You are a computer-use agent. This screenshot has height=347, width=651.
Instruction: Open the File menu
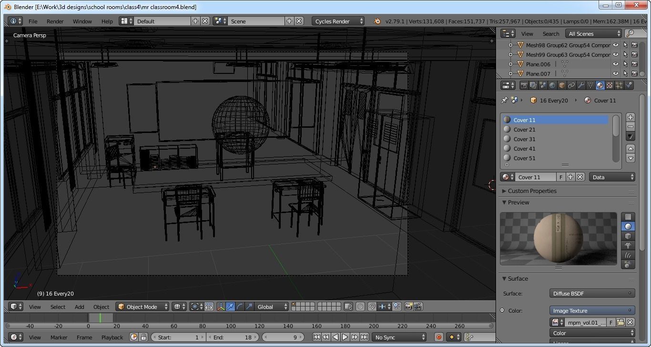33,21
